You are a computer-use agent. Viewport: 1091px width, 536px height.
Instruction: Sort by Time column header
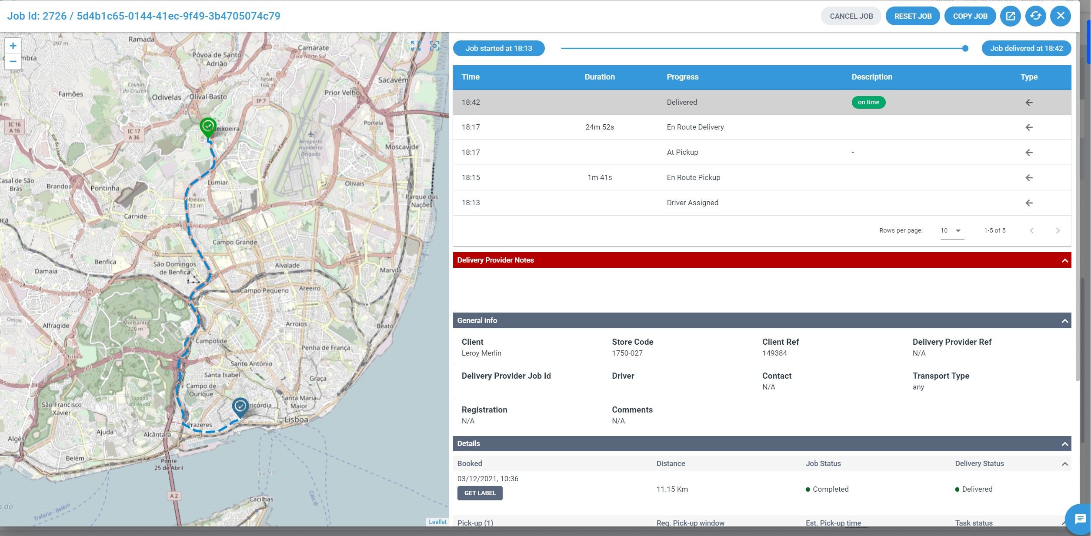point(470,77)
